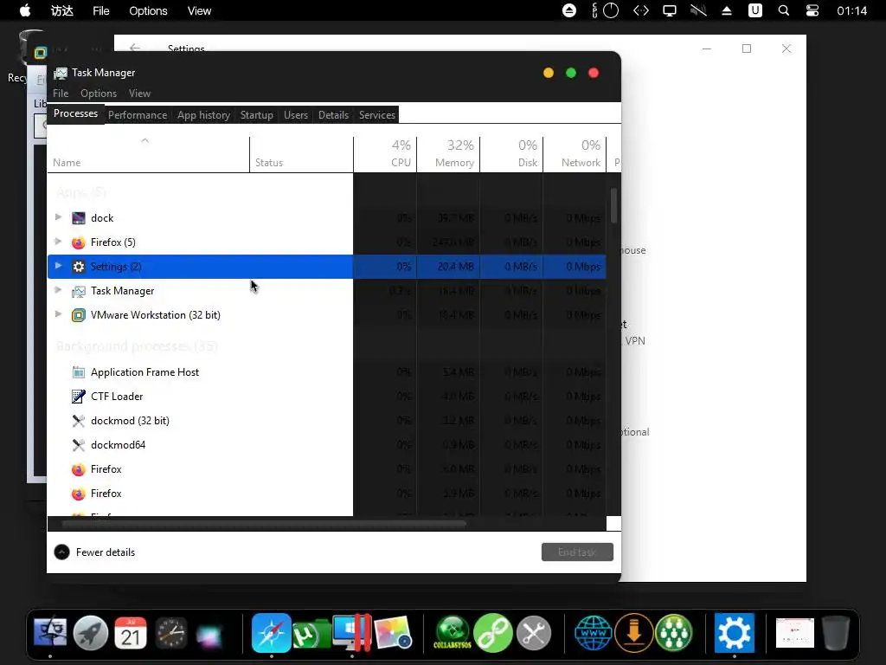Switch to the Details tab
This screenshot has height=665, width=886.
tap(333, 115)
